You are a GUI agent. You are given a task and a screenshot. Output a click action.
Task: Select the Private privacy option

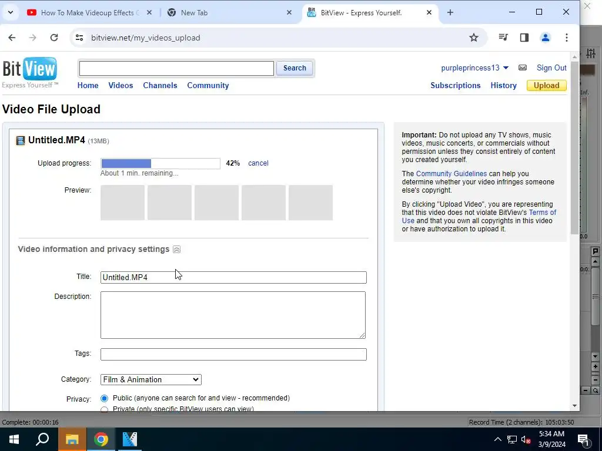pyautogui.click(x=104, y=409)
